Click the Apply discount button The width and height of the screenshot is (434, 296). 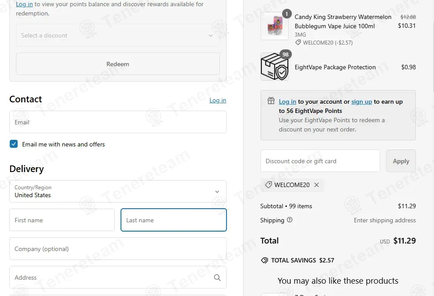pos(401,161)
